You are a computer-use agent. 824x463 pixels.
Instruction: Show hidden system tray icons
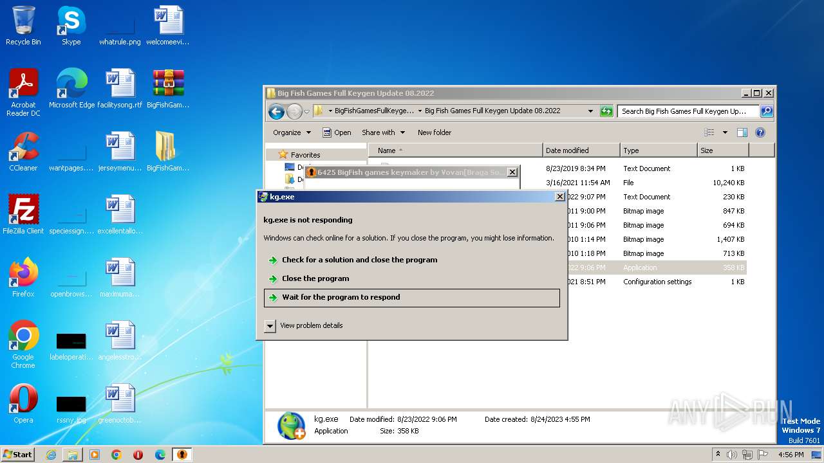tap(718, 455)
